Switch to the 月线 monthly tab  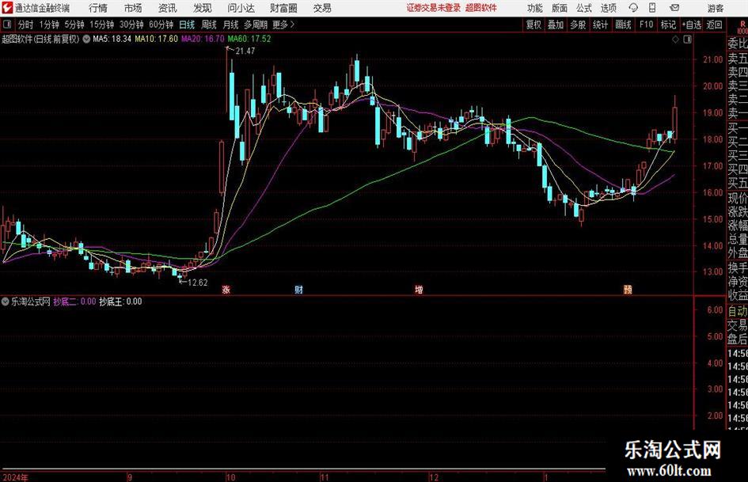(x=231, y=25)
